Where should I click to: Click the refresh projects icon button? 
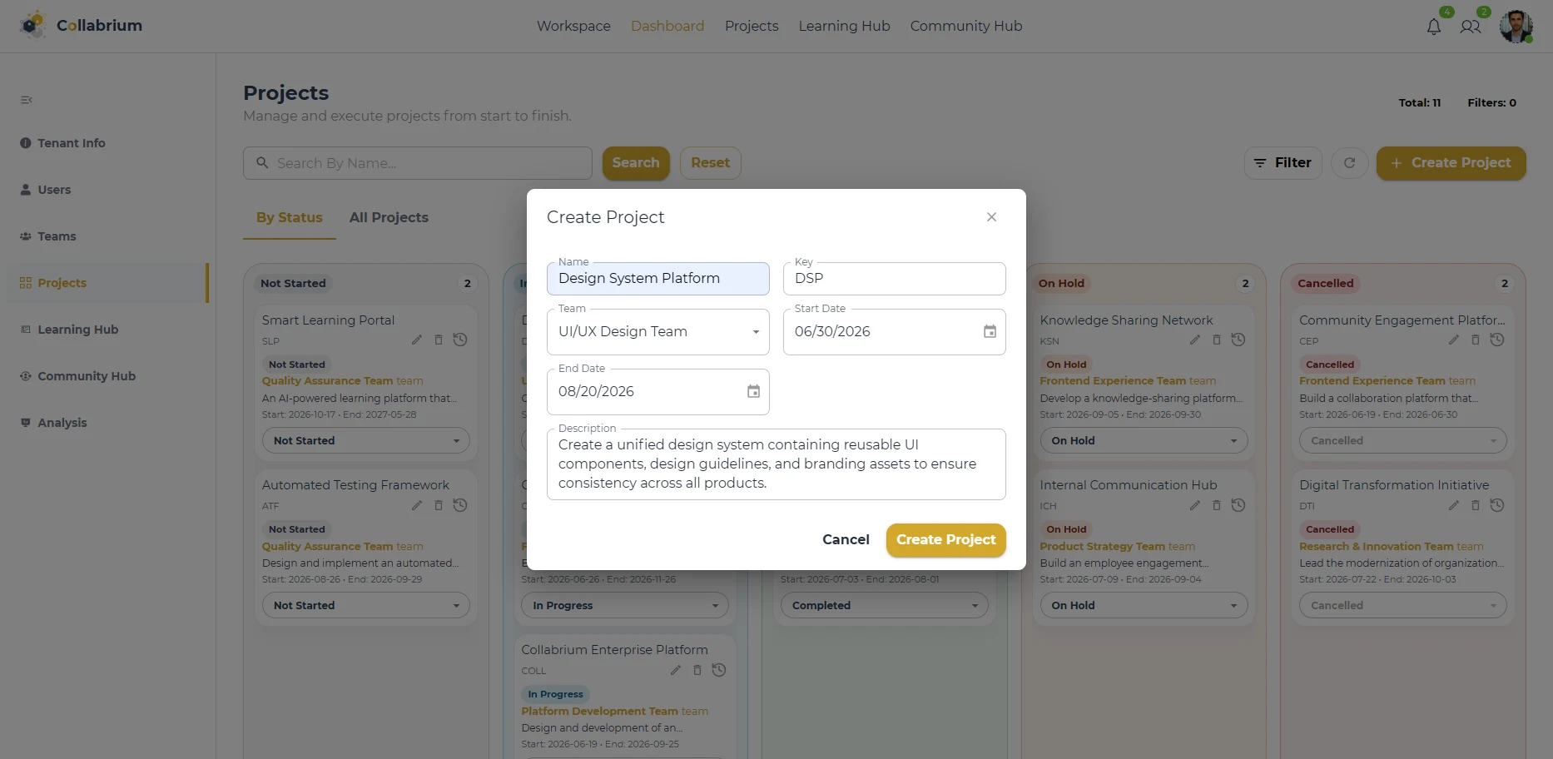click(x=1350, y=163)
